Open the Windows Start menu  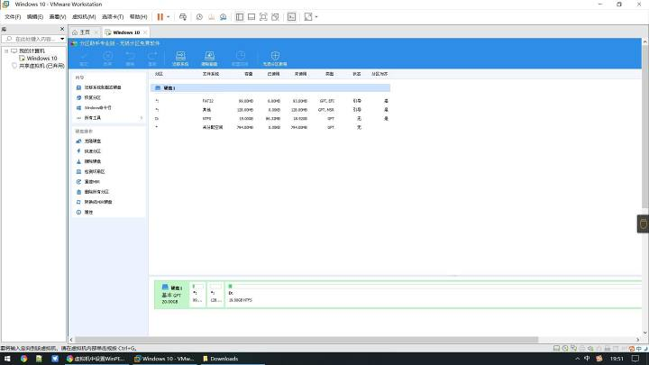click(7, 359)
